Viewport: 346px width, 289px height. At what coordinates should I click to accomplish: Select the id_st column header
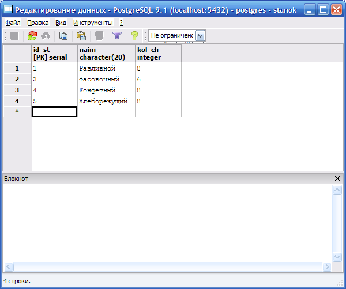click(x=55, y=53)
